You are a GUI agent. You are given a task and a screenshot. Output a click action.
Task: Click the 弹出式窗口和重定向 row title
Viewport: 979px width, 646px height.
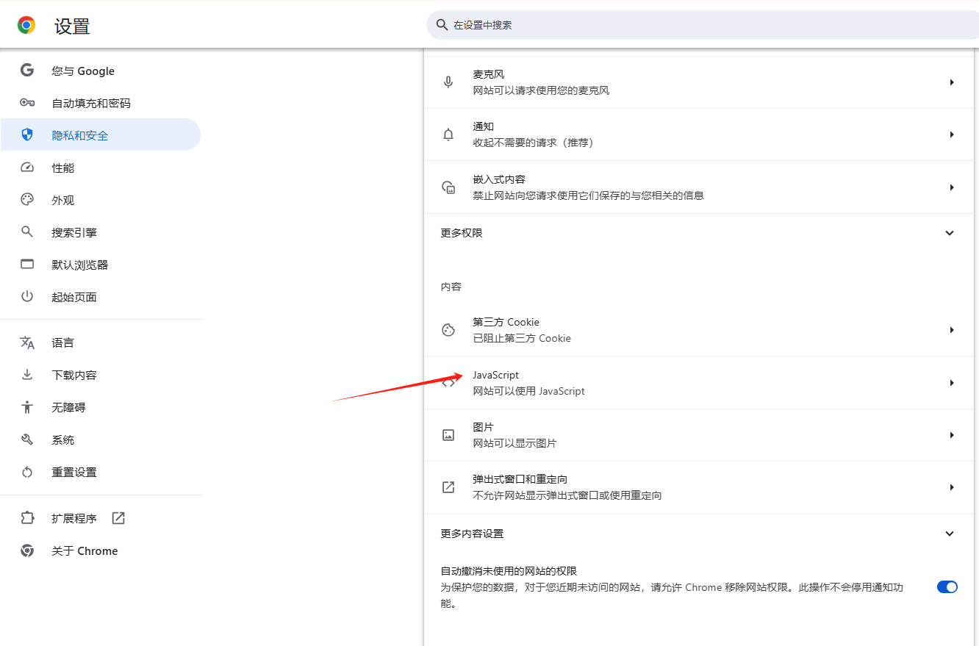pyautogui.click(x=520, y=479)
